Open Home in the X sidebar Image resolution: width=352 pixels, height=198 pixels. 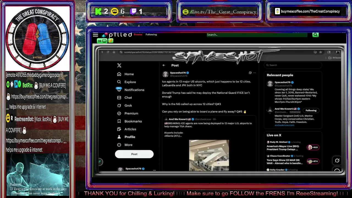[x=125, y=74]
